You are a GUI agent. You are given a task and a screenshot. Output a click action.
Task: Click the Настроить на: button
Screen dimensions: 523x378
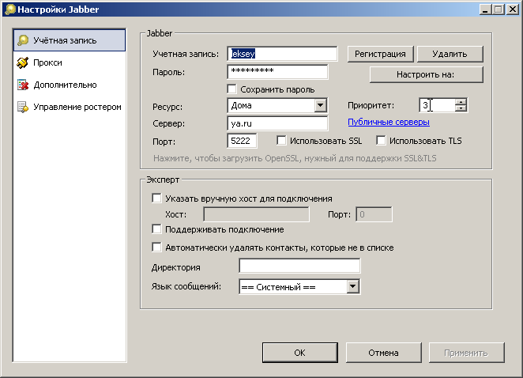427,74
